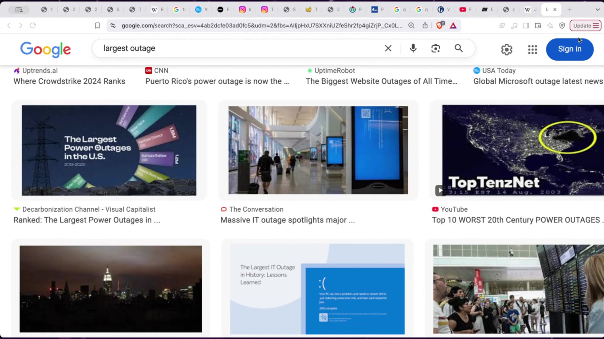Viewport: 604px width, 339px height.
Task: Open a new tab with plus button
Action: pos(570,10)
